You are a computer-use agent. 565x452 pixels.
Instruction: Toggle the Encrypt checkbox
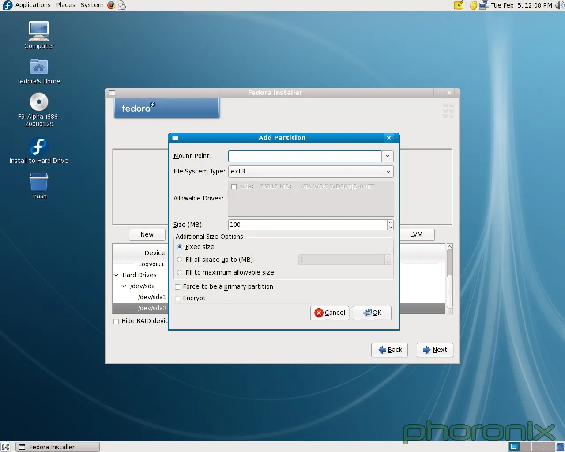coord(177,298)
